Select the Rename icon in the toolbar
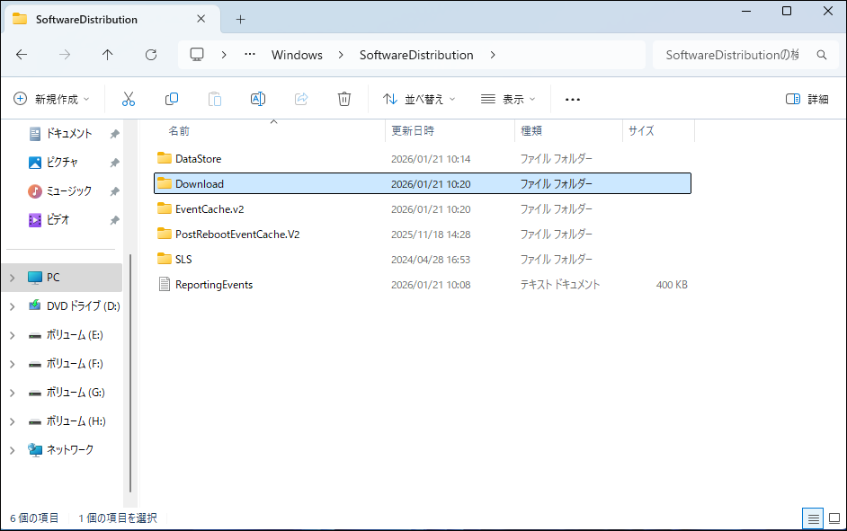847x531 pixels. [257, 99]
